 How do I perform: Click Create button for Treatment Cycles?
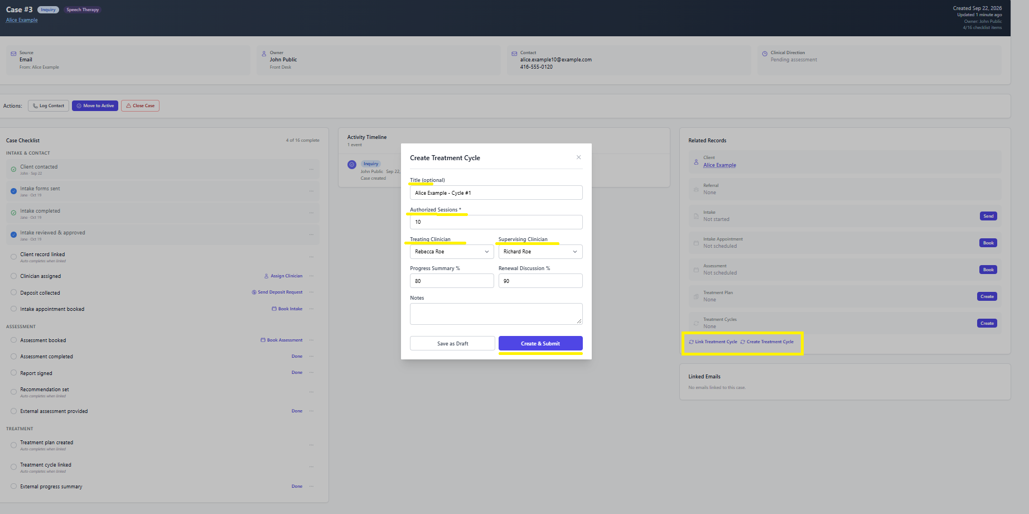[987, 323]
